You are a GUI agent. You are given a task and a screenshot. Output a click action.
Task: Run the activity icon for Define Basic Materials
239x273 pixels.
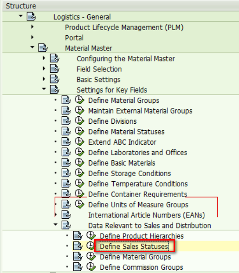(80, 163)
